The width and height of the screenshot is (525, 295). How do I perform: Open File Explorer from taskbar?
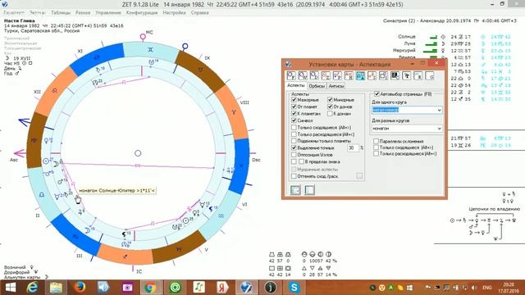[57, 288]
